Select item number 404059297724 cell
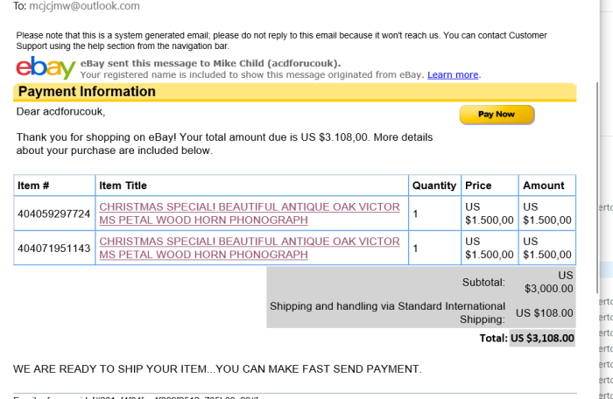This screenshot has width=613, height=399. point(54,213)
